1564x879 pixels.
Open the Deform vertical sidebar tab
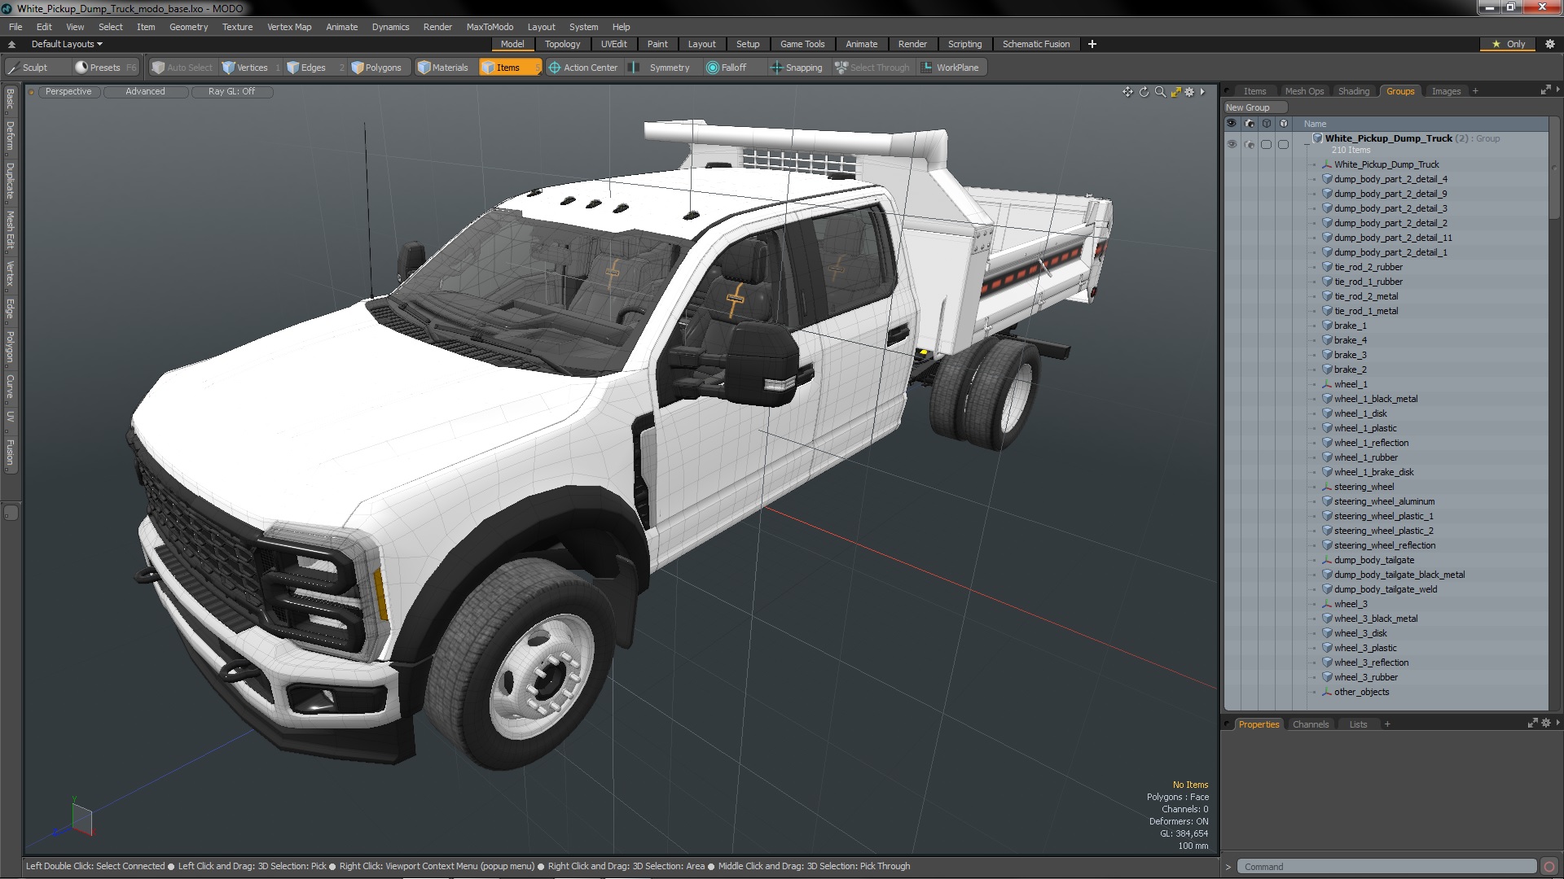tap(10, 136)
